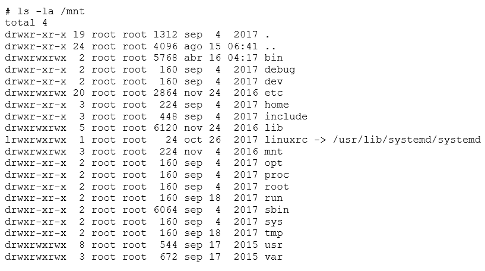Click the 'sbin' directory name
The height and width of the screenshot is (271, 485).
click(277, 210)
